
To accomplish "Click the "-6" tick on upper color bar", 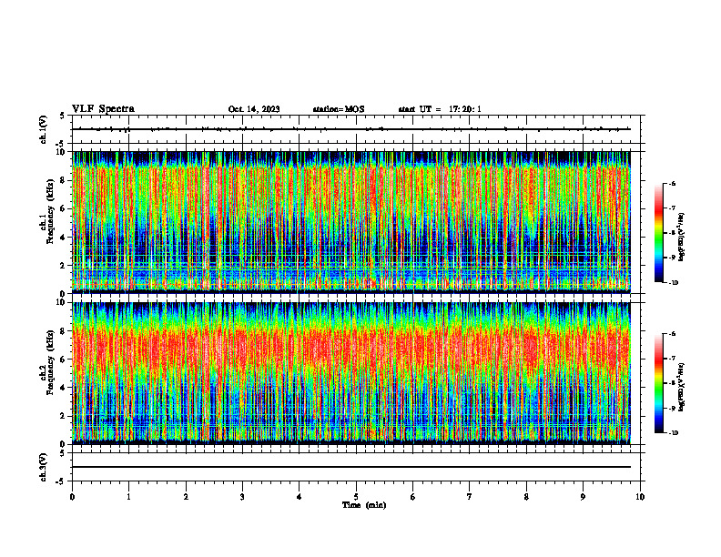I will click(672, 183).
